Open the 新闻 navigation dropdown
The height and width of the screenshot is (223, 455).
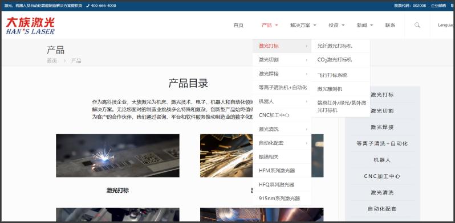[x=365, y=25]
